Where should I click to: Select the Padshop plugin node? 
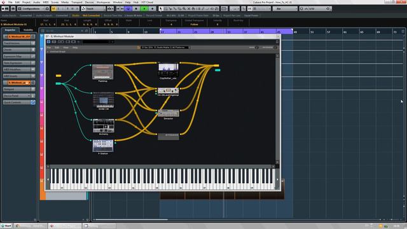tap(103, 72)
